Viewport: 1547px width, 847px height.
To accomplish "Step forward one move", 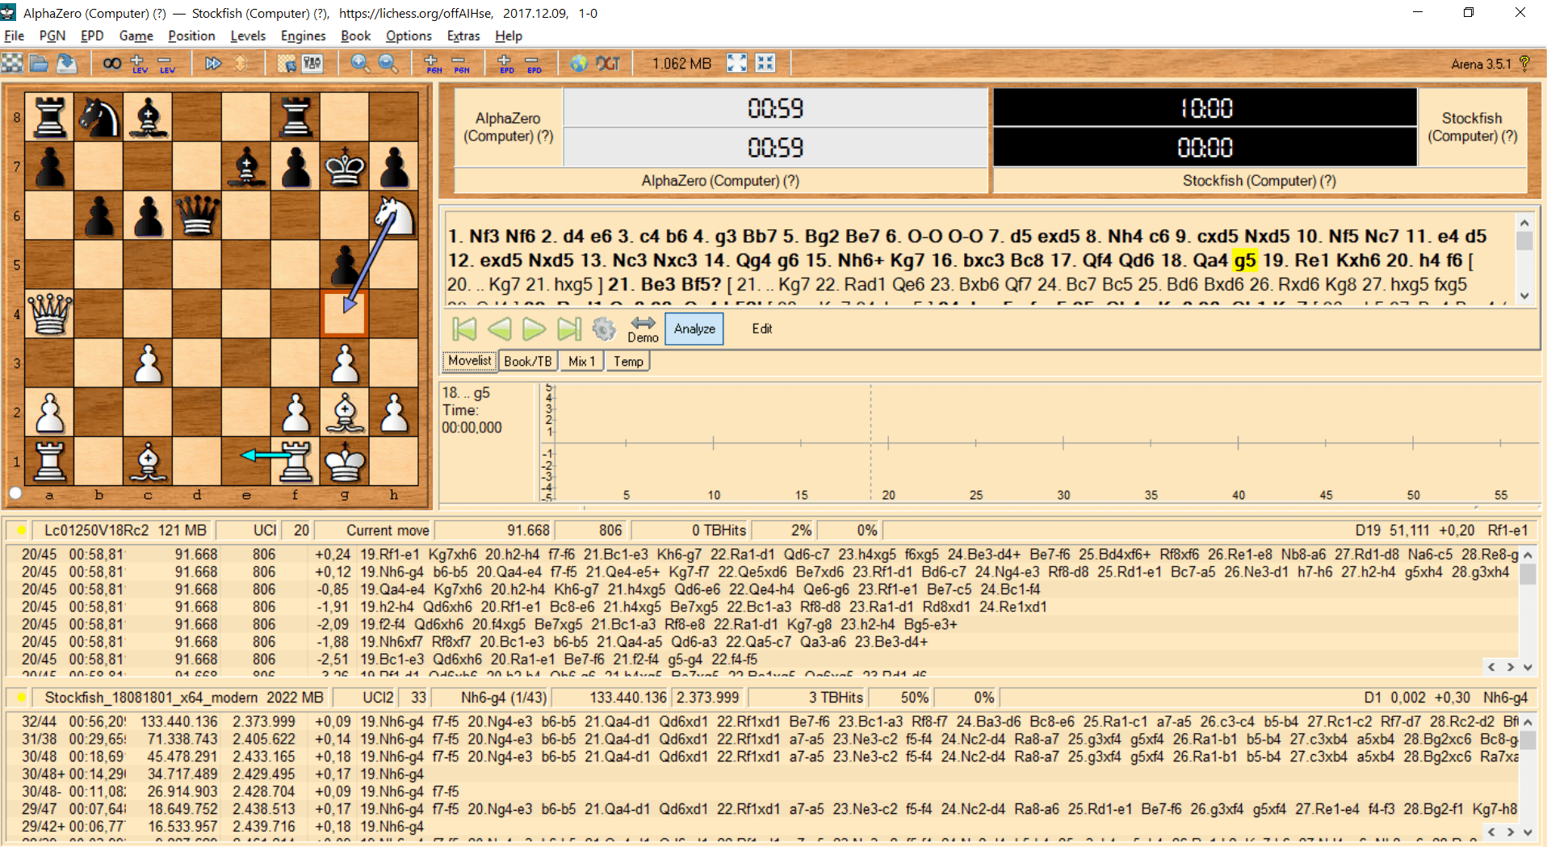I will 534,329.
